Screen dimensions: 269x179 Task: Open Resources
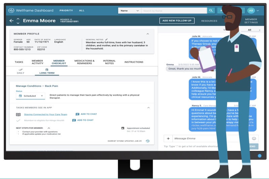coord(209,21)
